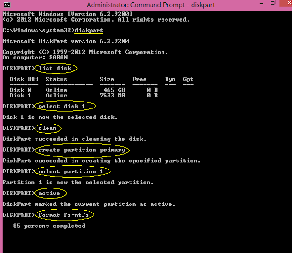Viewport: 292px width, 253px height.
Task: Click 'Disk 1 is now the selected disk.'
Action: pyautogui.click(x=60, y=117)
